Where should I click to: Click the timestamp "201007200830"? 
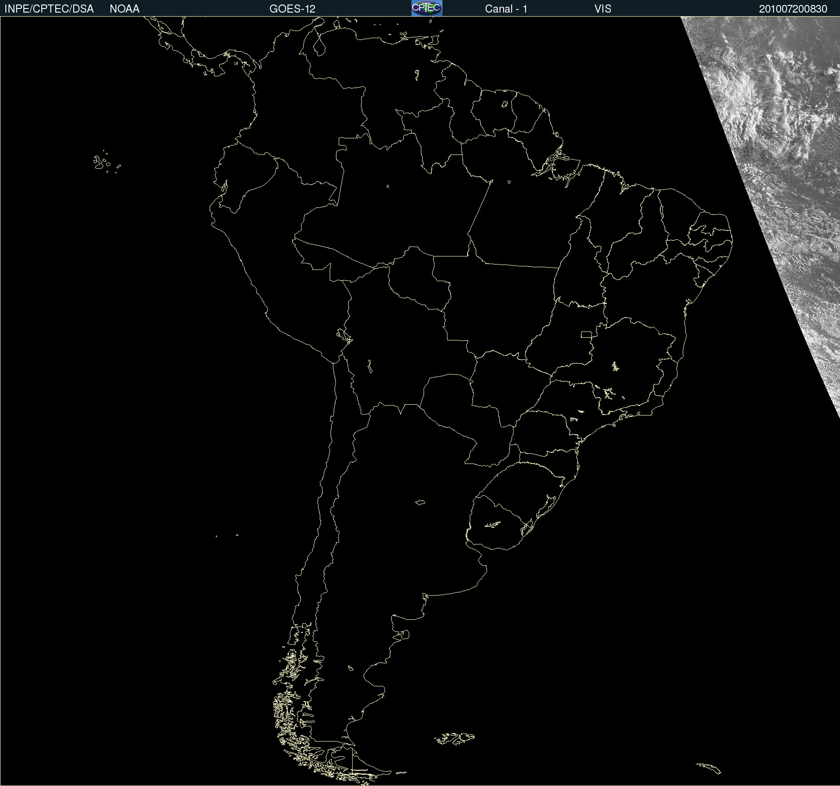(793, 9)
